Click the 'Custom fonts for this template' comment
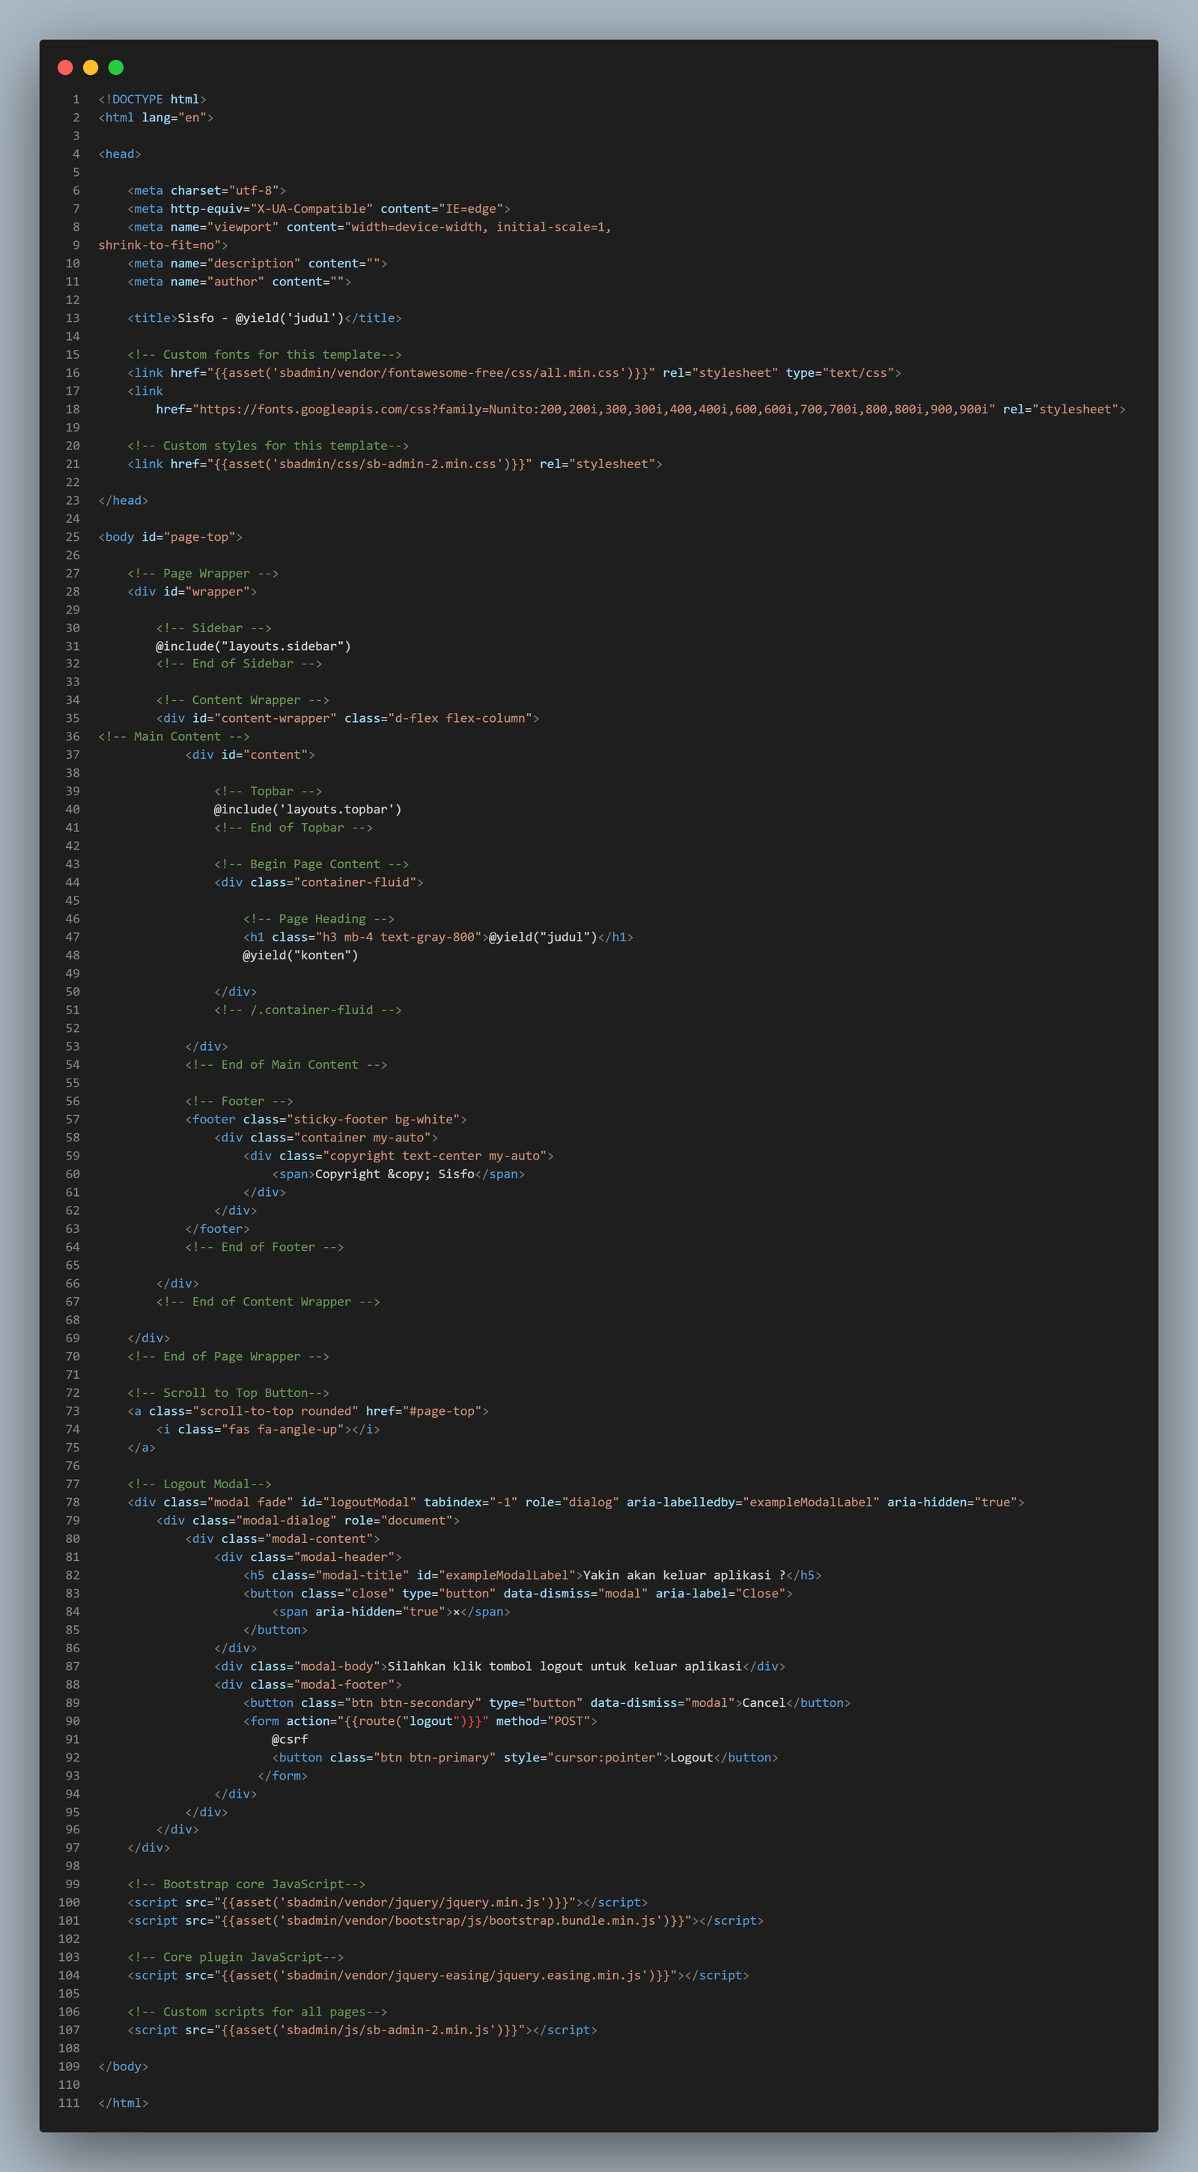The image size is (1198, 2172). (265, 355)
